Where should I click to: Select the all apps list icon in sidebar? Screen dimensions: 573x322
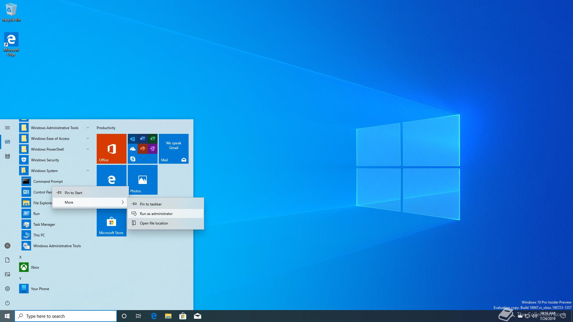(7, 156)
